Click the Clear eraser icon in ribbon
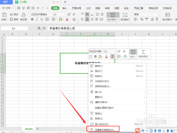The image size is (177, 133). coord(74,19)
